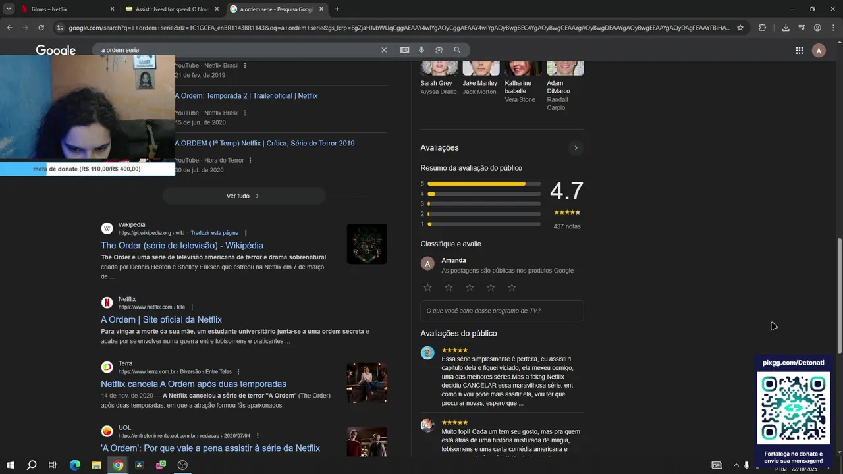Rate the show four stars
The image size is (843, 474).
(x=491, y=288)
